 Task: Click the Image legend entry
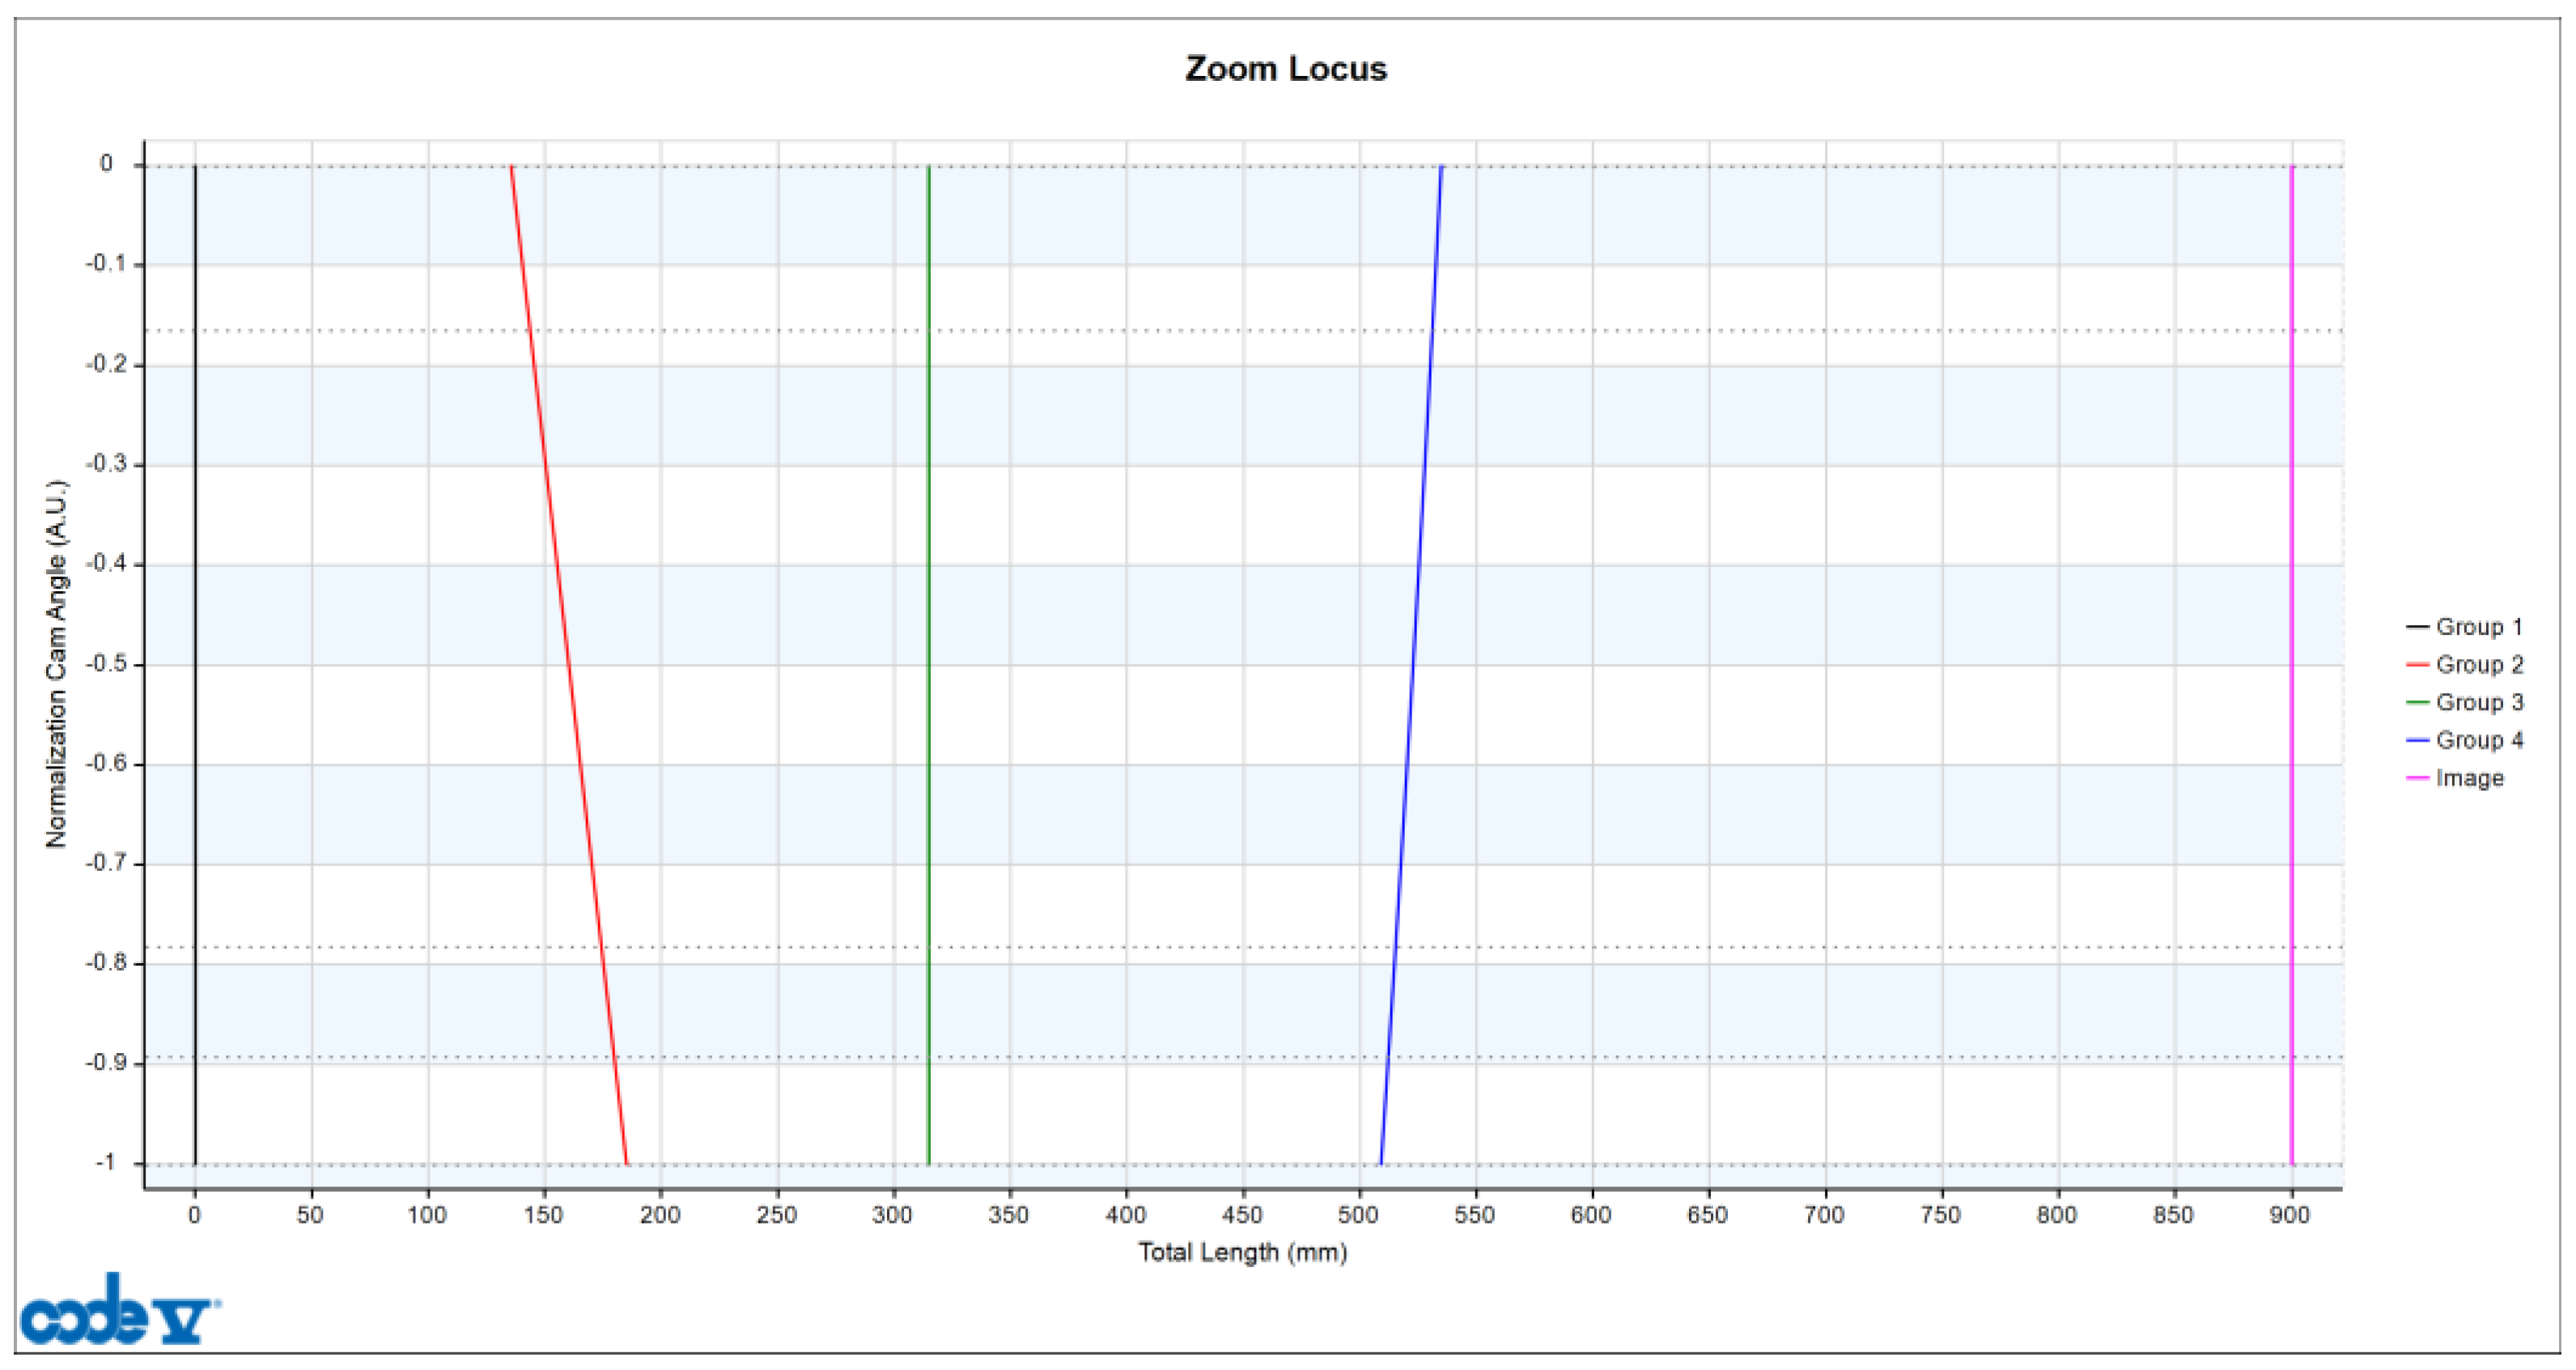(x=2469, y=779)
